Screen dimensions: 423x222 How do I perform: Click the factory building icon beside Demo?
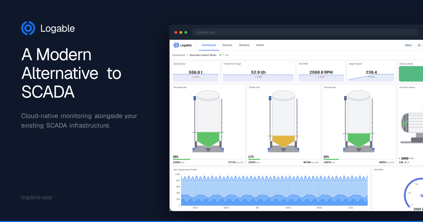click(x=419, y=45)
